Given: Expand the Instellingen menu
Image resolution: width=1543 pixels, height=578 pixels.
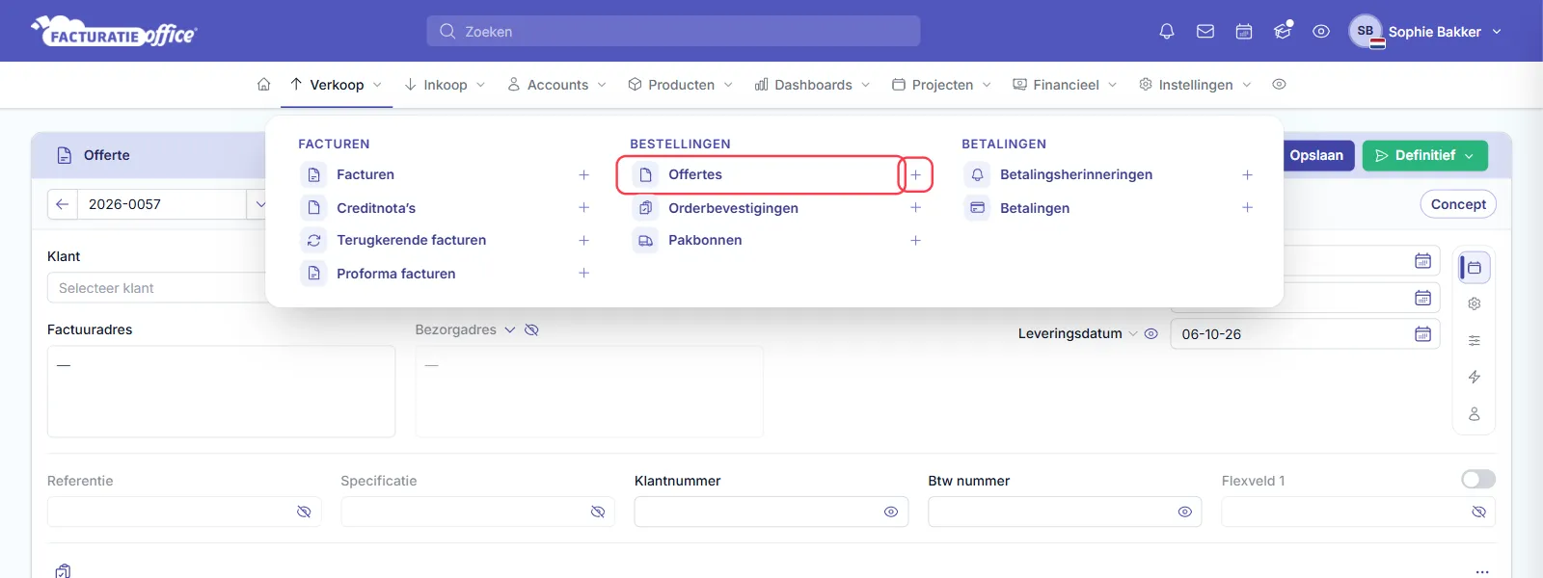Looking at the screenshot, I should (x=1196, y=85).
